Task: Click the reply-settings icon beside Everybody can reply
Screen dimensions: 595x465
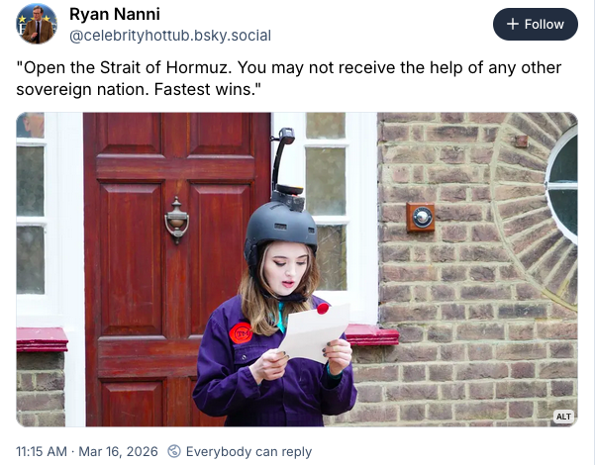Action: pyautogui.click(x=175, y=451)
